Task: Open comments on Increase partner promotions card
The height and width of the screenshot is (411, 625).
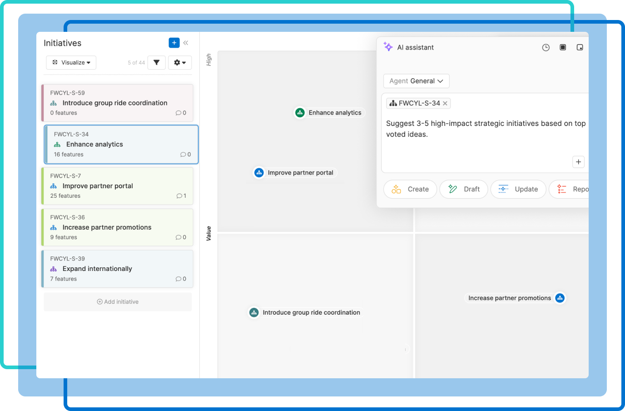Action: coord(181,237)
